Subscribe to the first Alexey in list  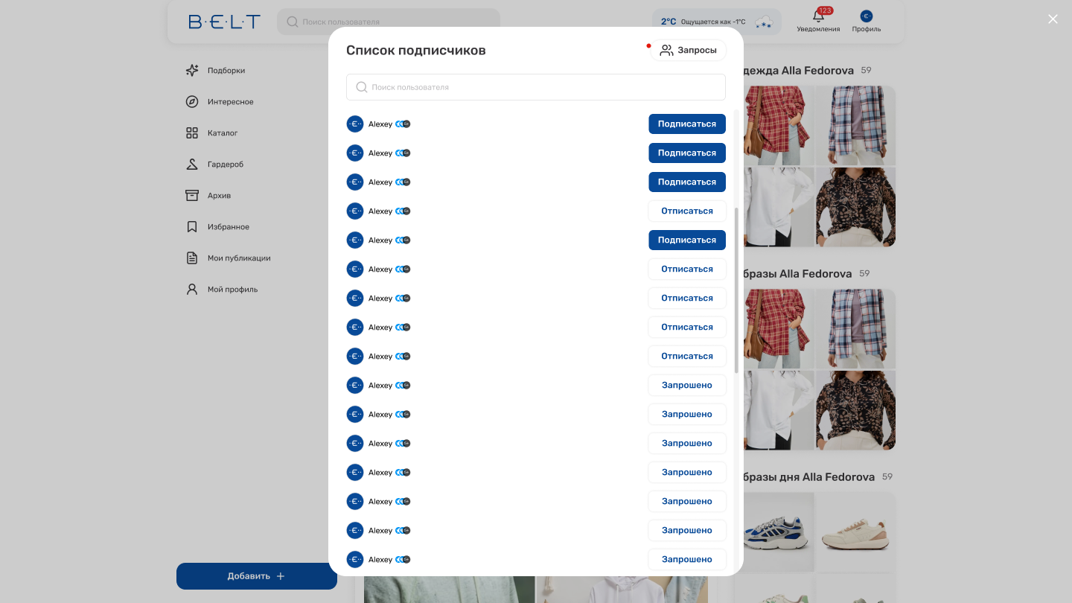(686, 124)
